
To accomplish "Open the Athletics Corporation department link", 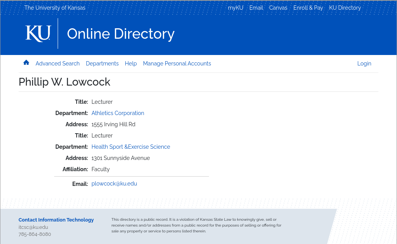I will pyautogui.click(x=118, y=113).
